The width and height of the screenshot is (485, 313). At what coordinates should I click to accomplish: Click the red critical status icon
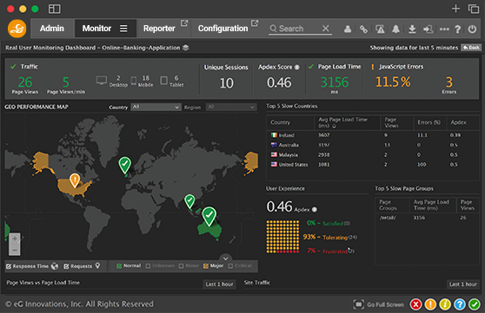point(416,304)
